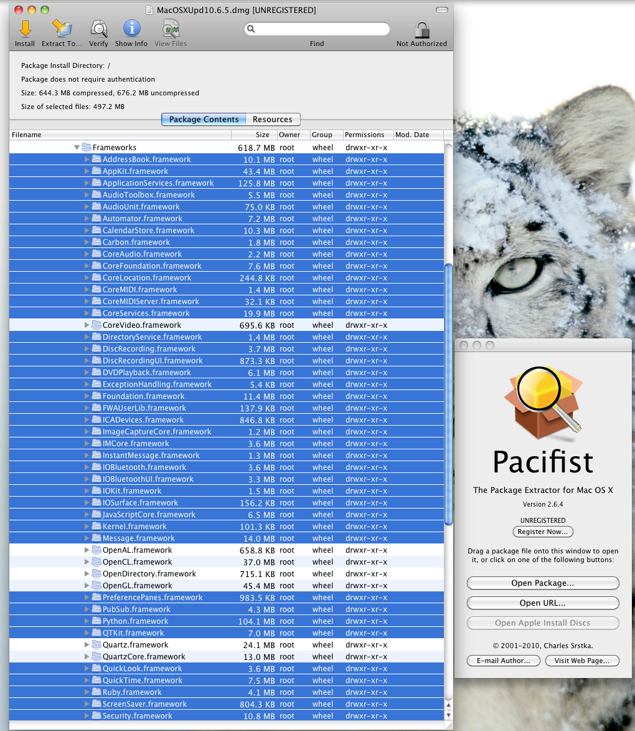Click the toolbar toggle pill in title bar
Image resolution: width=635 pixels, height=731 pixels.
pos(441,10)
